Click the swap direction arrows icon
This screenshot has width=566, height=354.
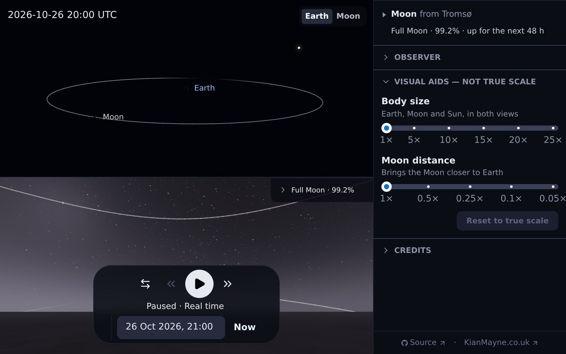click(145, 284)
